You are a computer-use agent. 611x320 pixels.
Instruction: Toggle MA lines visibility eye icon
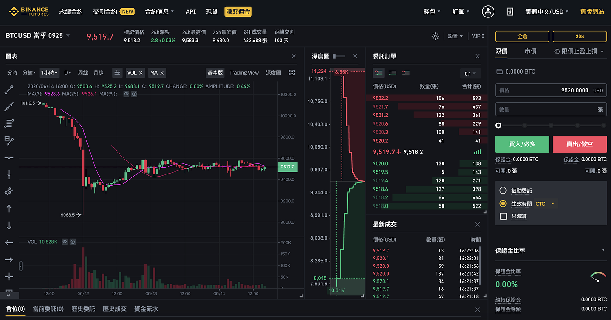[126, 94]
